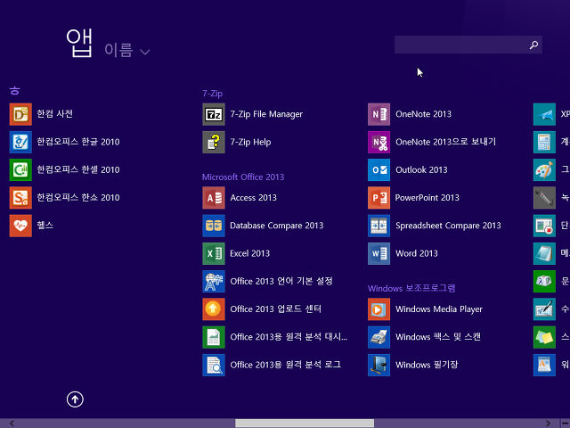570x428 pixels.
Task: Open Windows 필기장 icon
Action: click(x=379, y=365)
